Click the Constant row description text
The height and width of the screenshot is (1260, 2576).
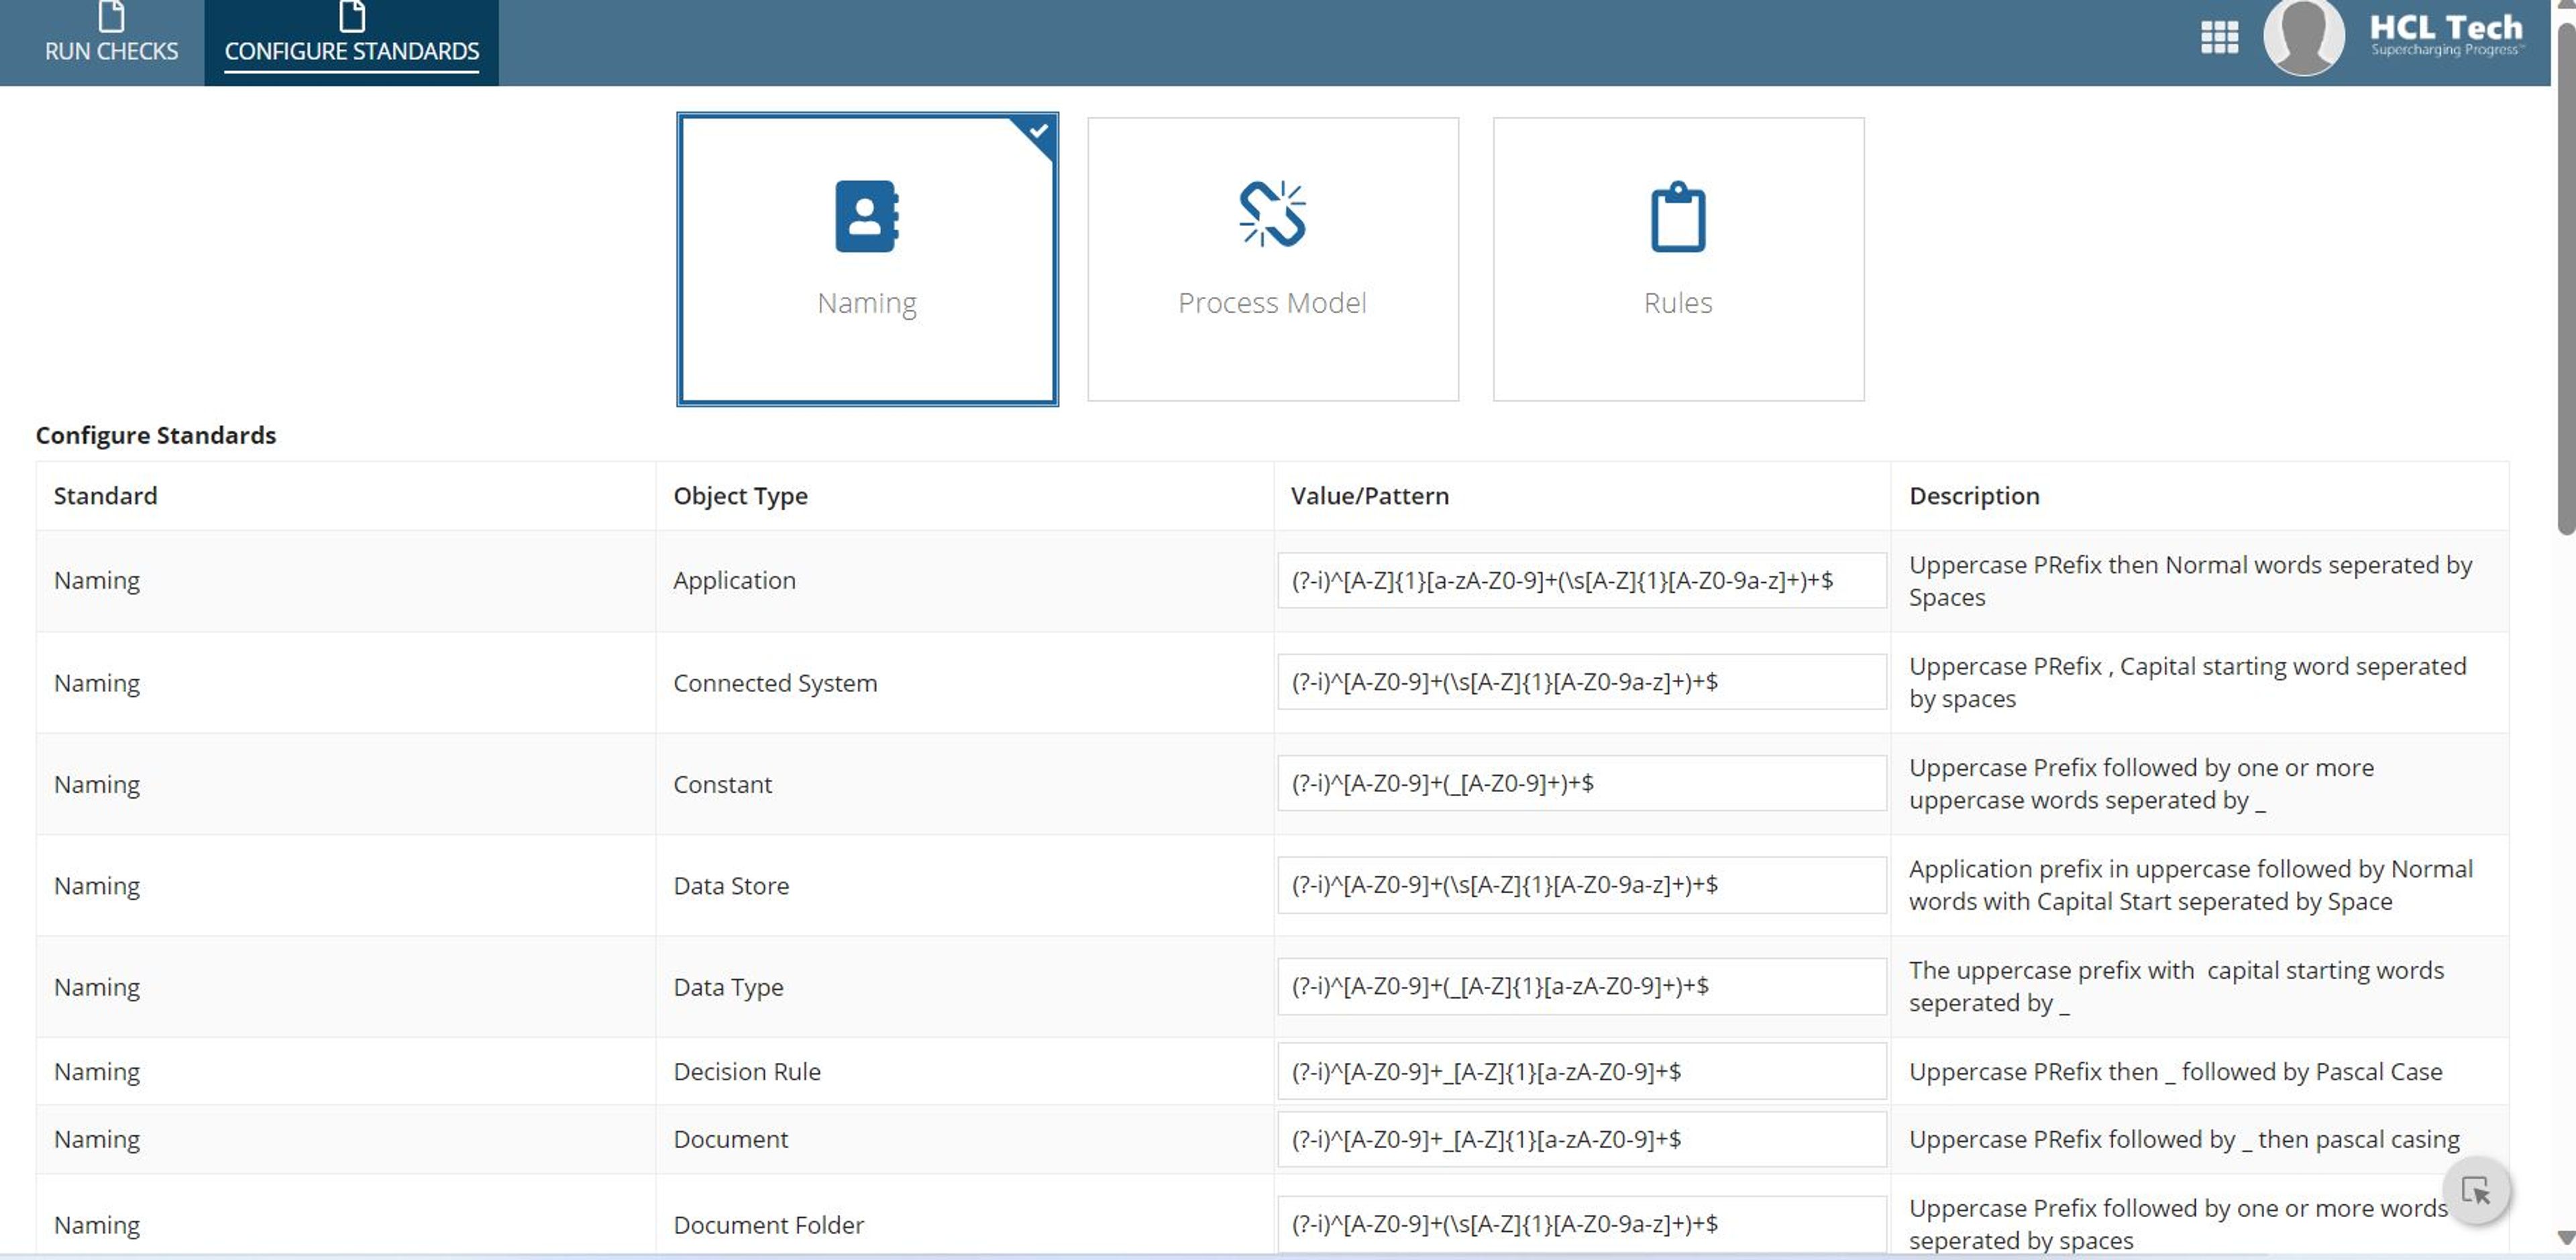pos(2141,784)
